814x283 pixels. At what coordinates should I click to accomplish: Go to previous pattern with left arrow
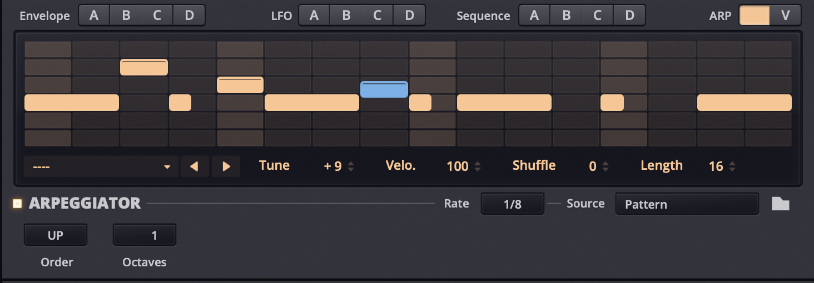pyautogui.click(x=195, y=166)
